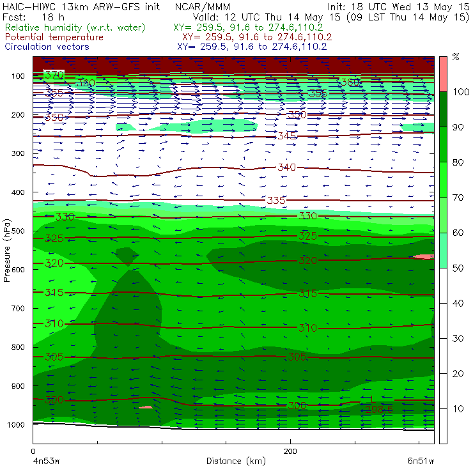This screenshot has height=473, width=473.
Task: Click the red XY coordinates line
Action: [x=257, y=37]
